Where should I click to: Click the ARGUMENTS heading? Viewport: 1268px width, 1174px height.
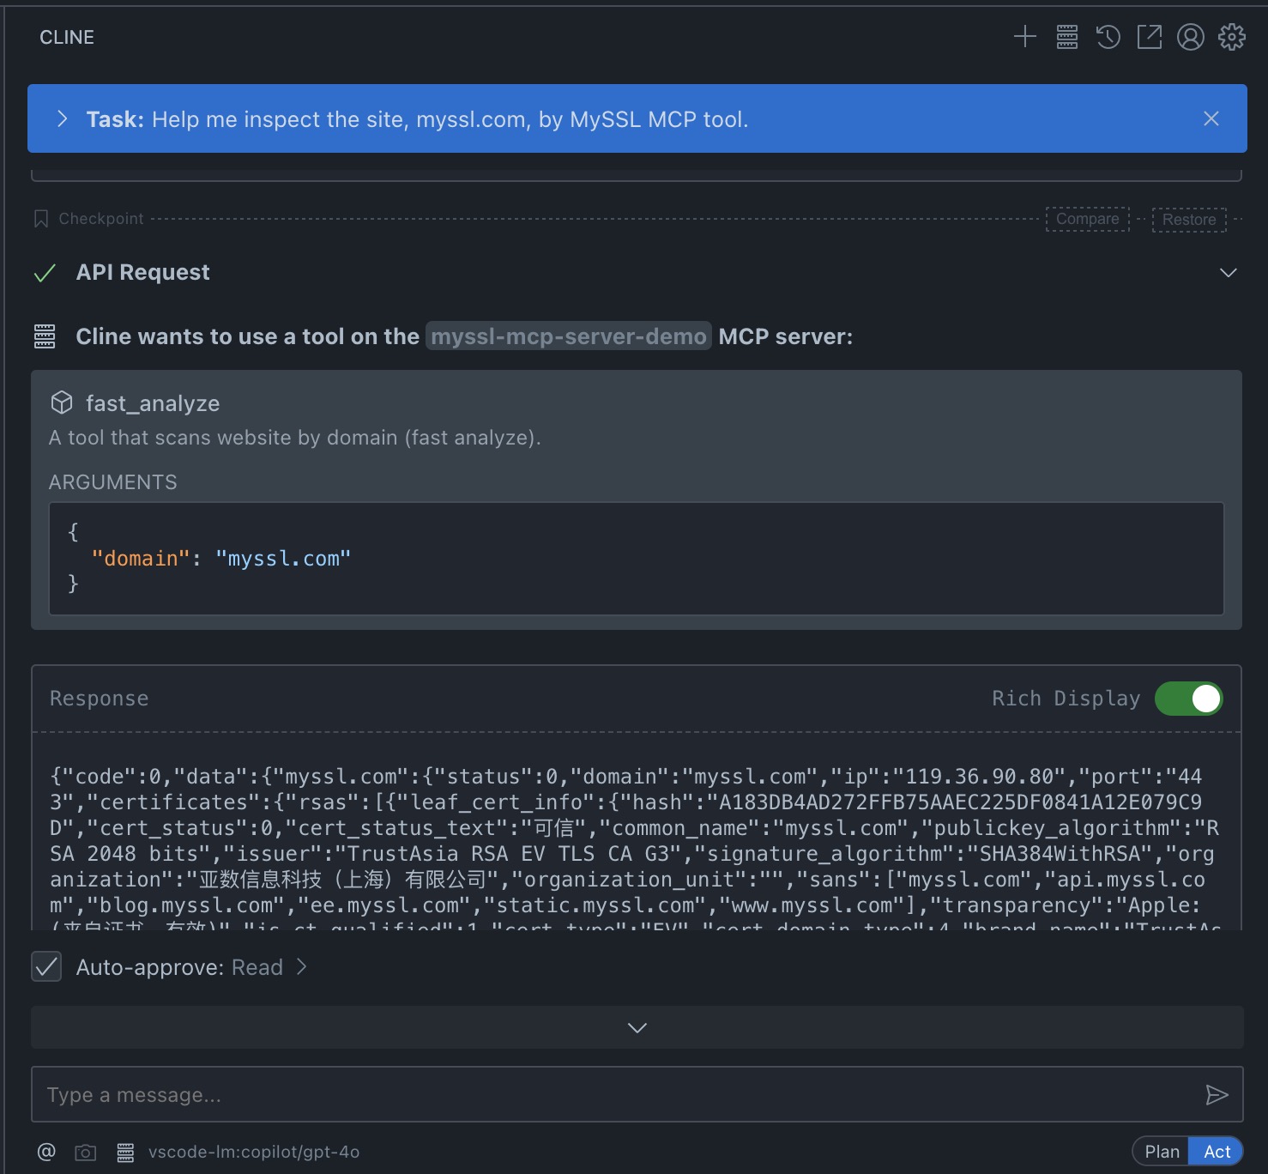pyautogui.click(x=113, y=482)
